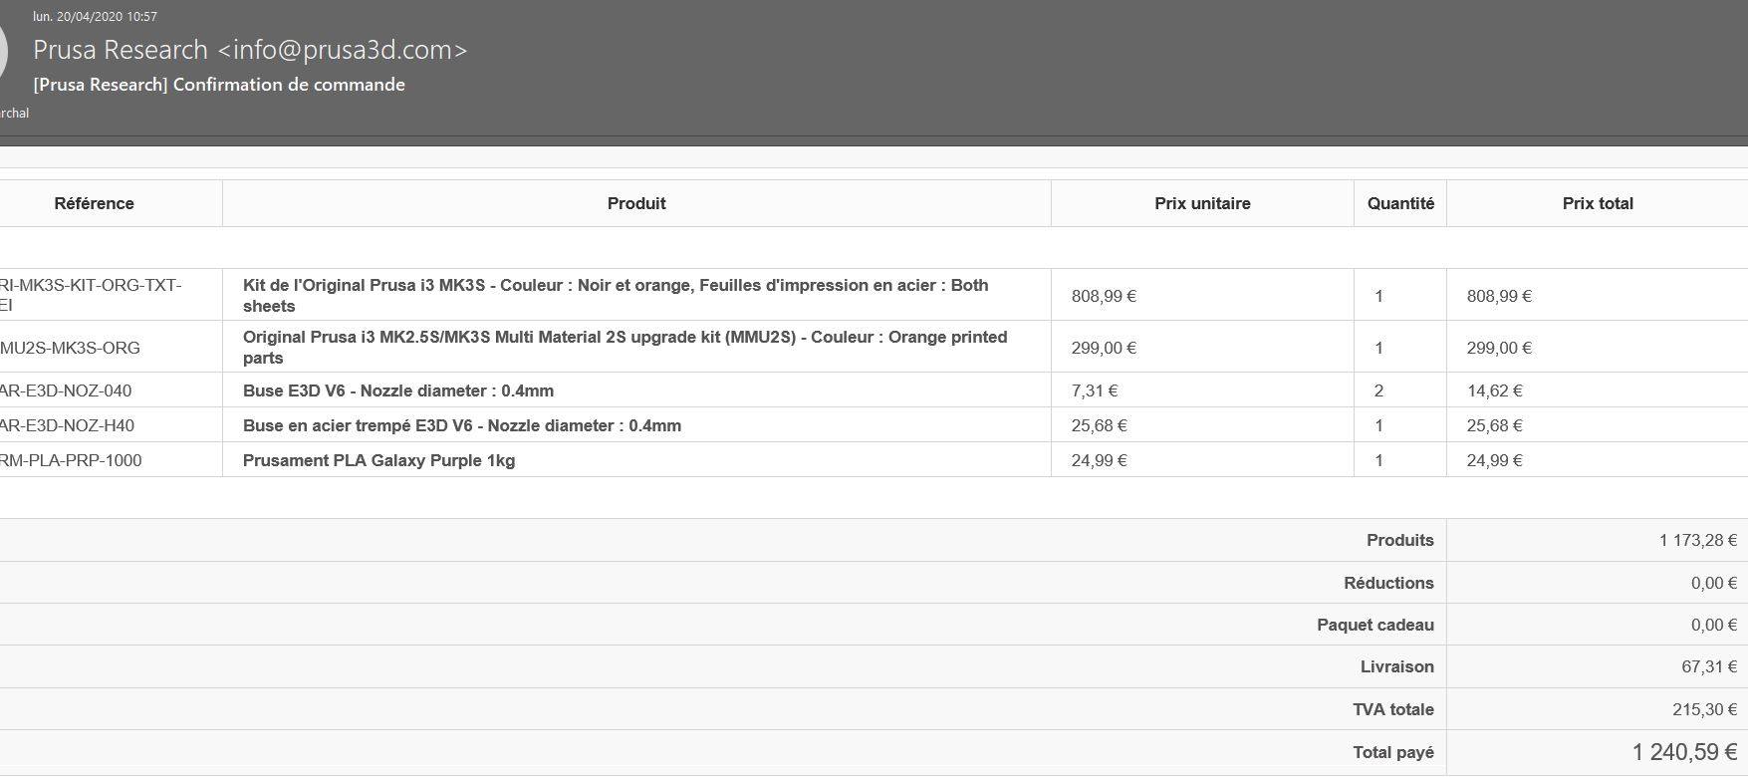Click the quantity 2 cell for nozzle
This screenshot has height=777, width=1748.
pos(1399,390)
